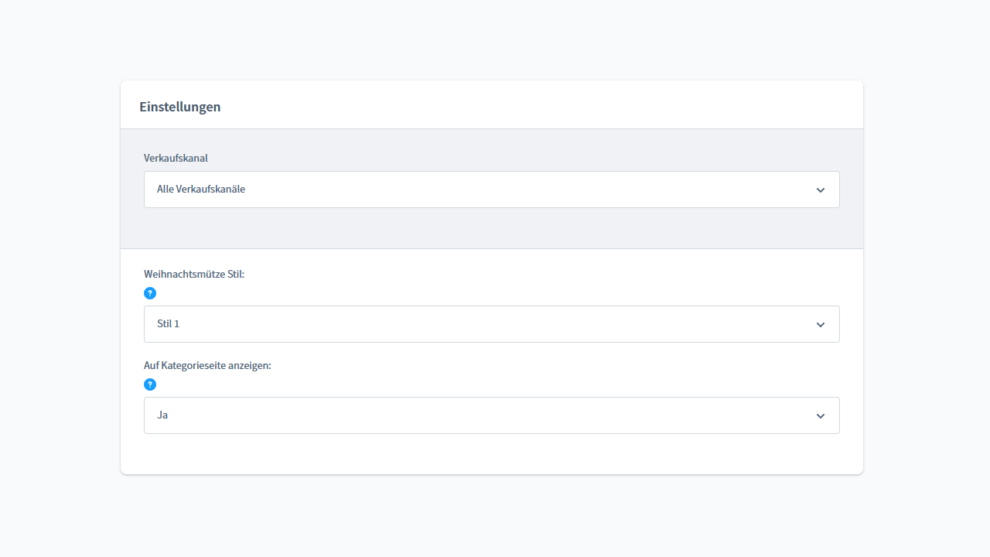
Task: Click the chevron arrow in the Ja field
Action: pyautogui.click(x=821, y=416)
